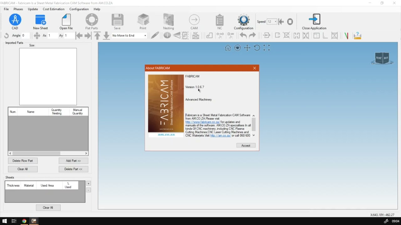This screenshot has height=225, width=401.
Task: Open the fabricam.co.za link
Action: pyautogui.click(x=202, y=122)
